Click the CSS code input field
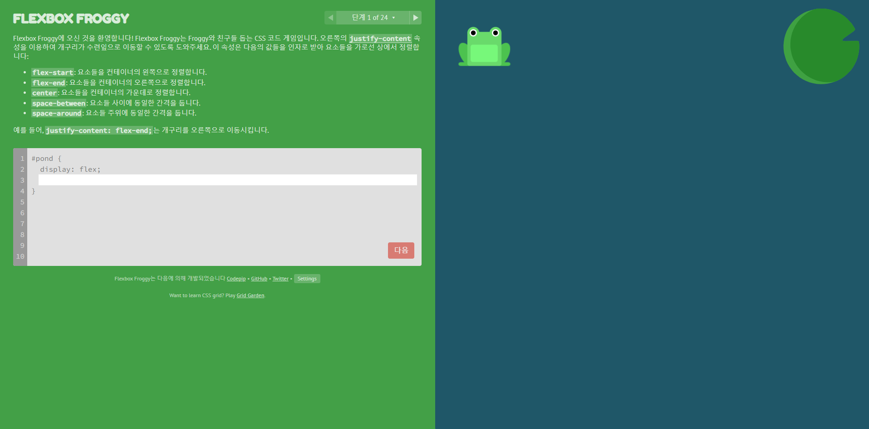 [227, 180]
